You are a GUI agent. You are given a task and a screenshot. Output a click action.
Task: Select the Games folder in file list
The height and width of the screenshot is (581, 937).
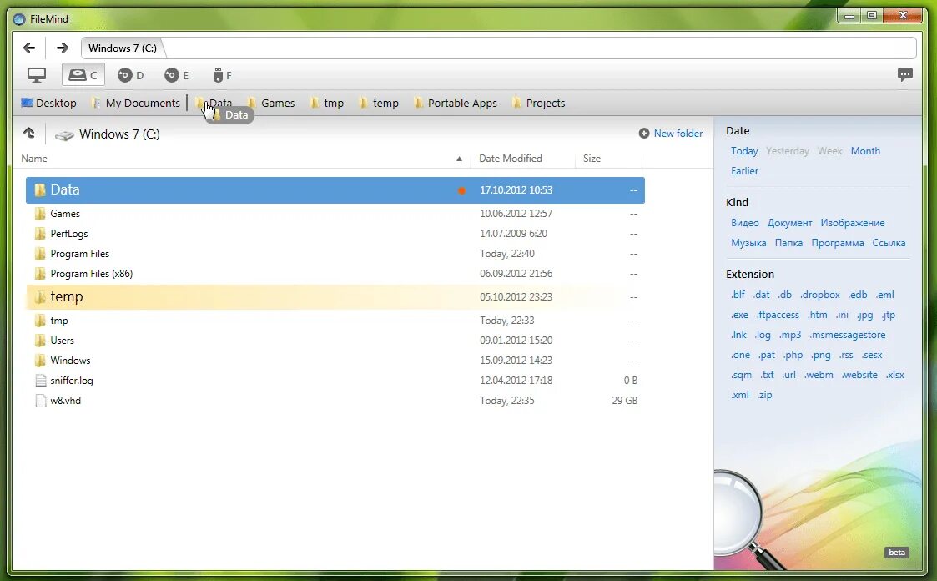pos(335,214)
